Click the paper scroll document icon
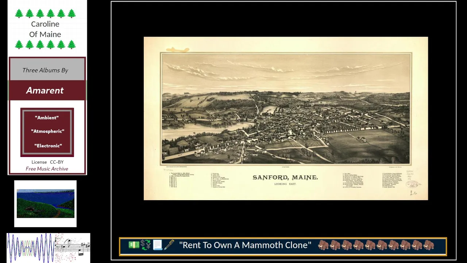The height and width of the screenshot is (263, 467). tap(157, 245)
